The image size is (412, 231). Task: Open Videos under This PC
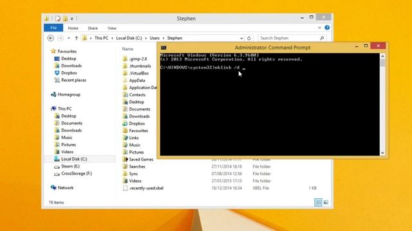click(67, 152)
